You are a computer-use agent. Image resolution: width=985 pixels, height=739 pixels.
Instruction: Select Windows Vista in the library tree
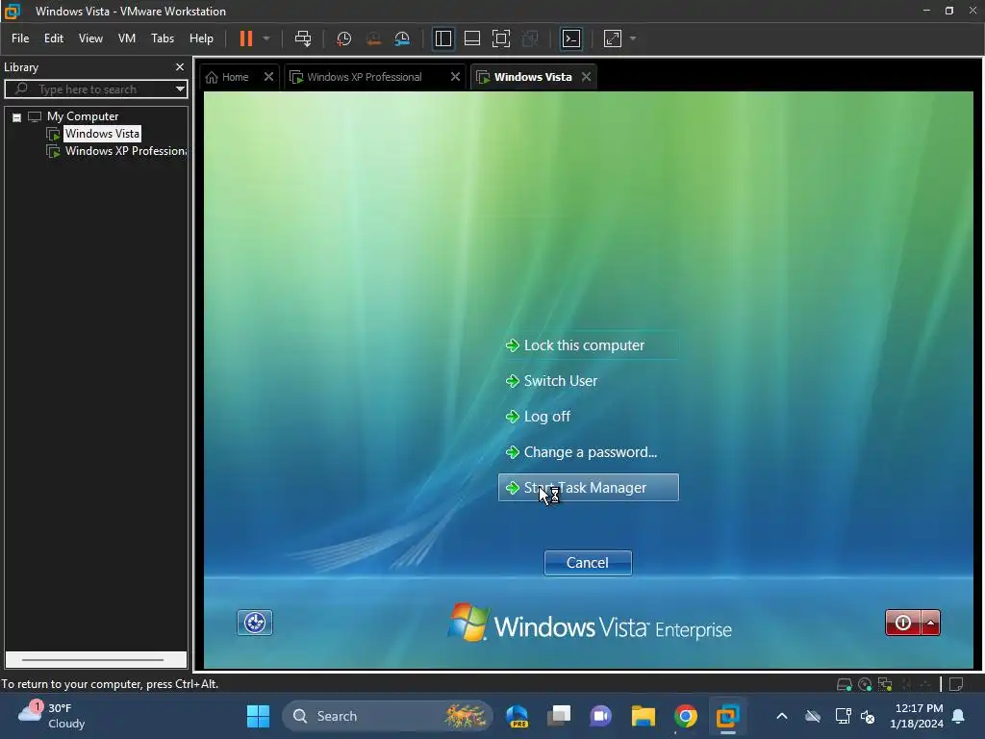pos(102,134)
